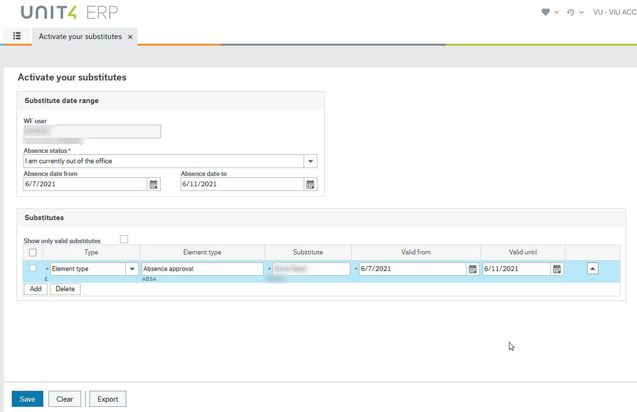Image resolution: width=637 pixels, height=412 pixels.
Task: Open the Valid until calendar in the substitutes row
Action: coord(557,268)
